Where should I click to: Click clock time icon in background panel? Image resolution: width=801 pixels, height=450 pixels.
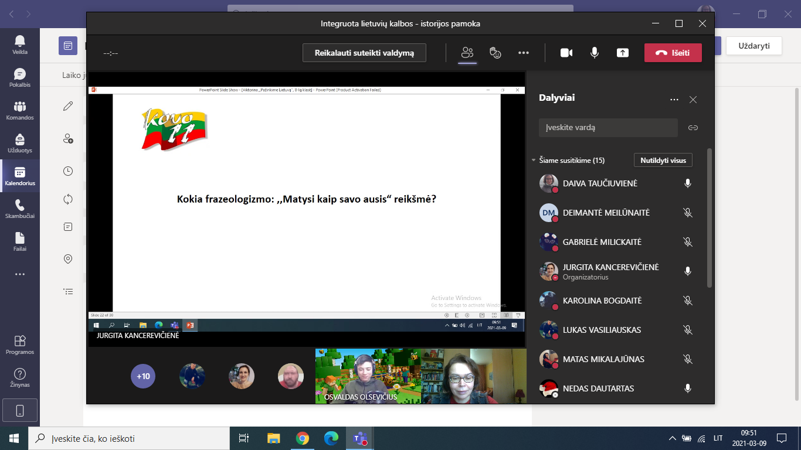[68, 171]
